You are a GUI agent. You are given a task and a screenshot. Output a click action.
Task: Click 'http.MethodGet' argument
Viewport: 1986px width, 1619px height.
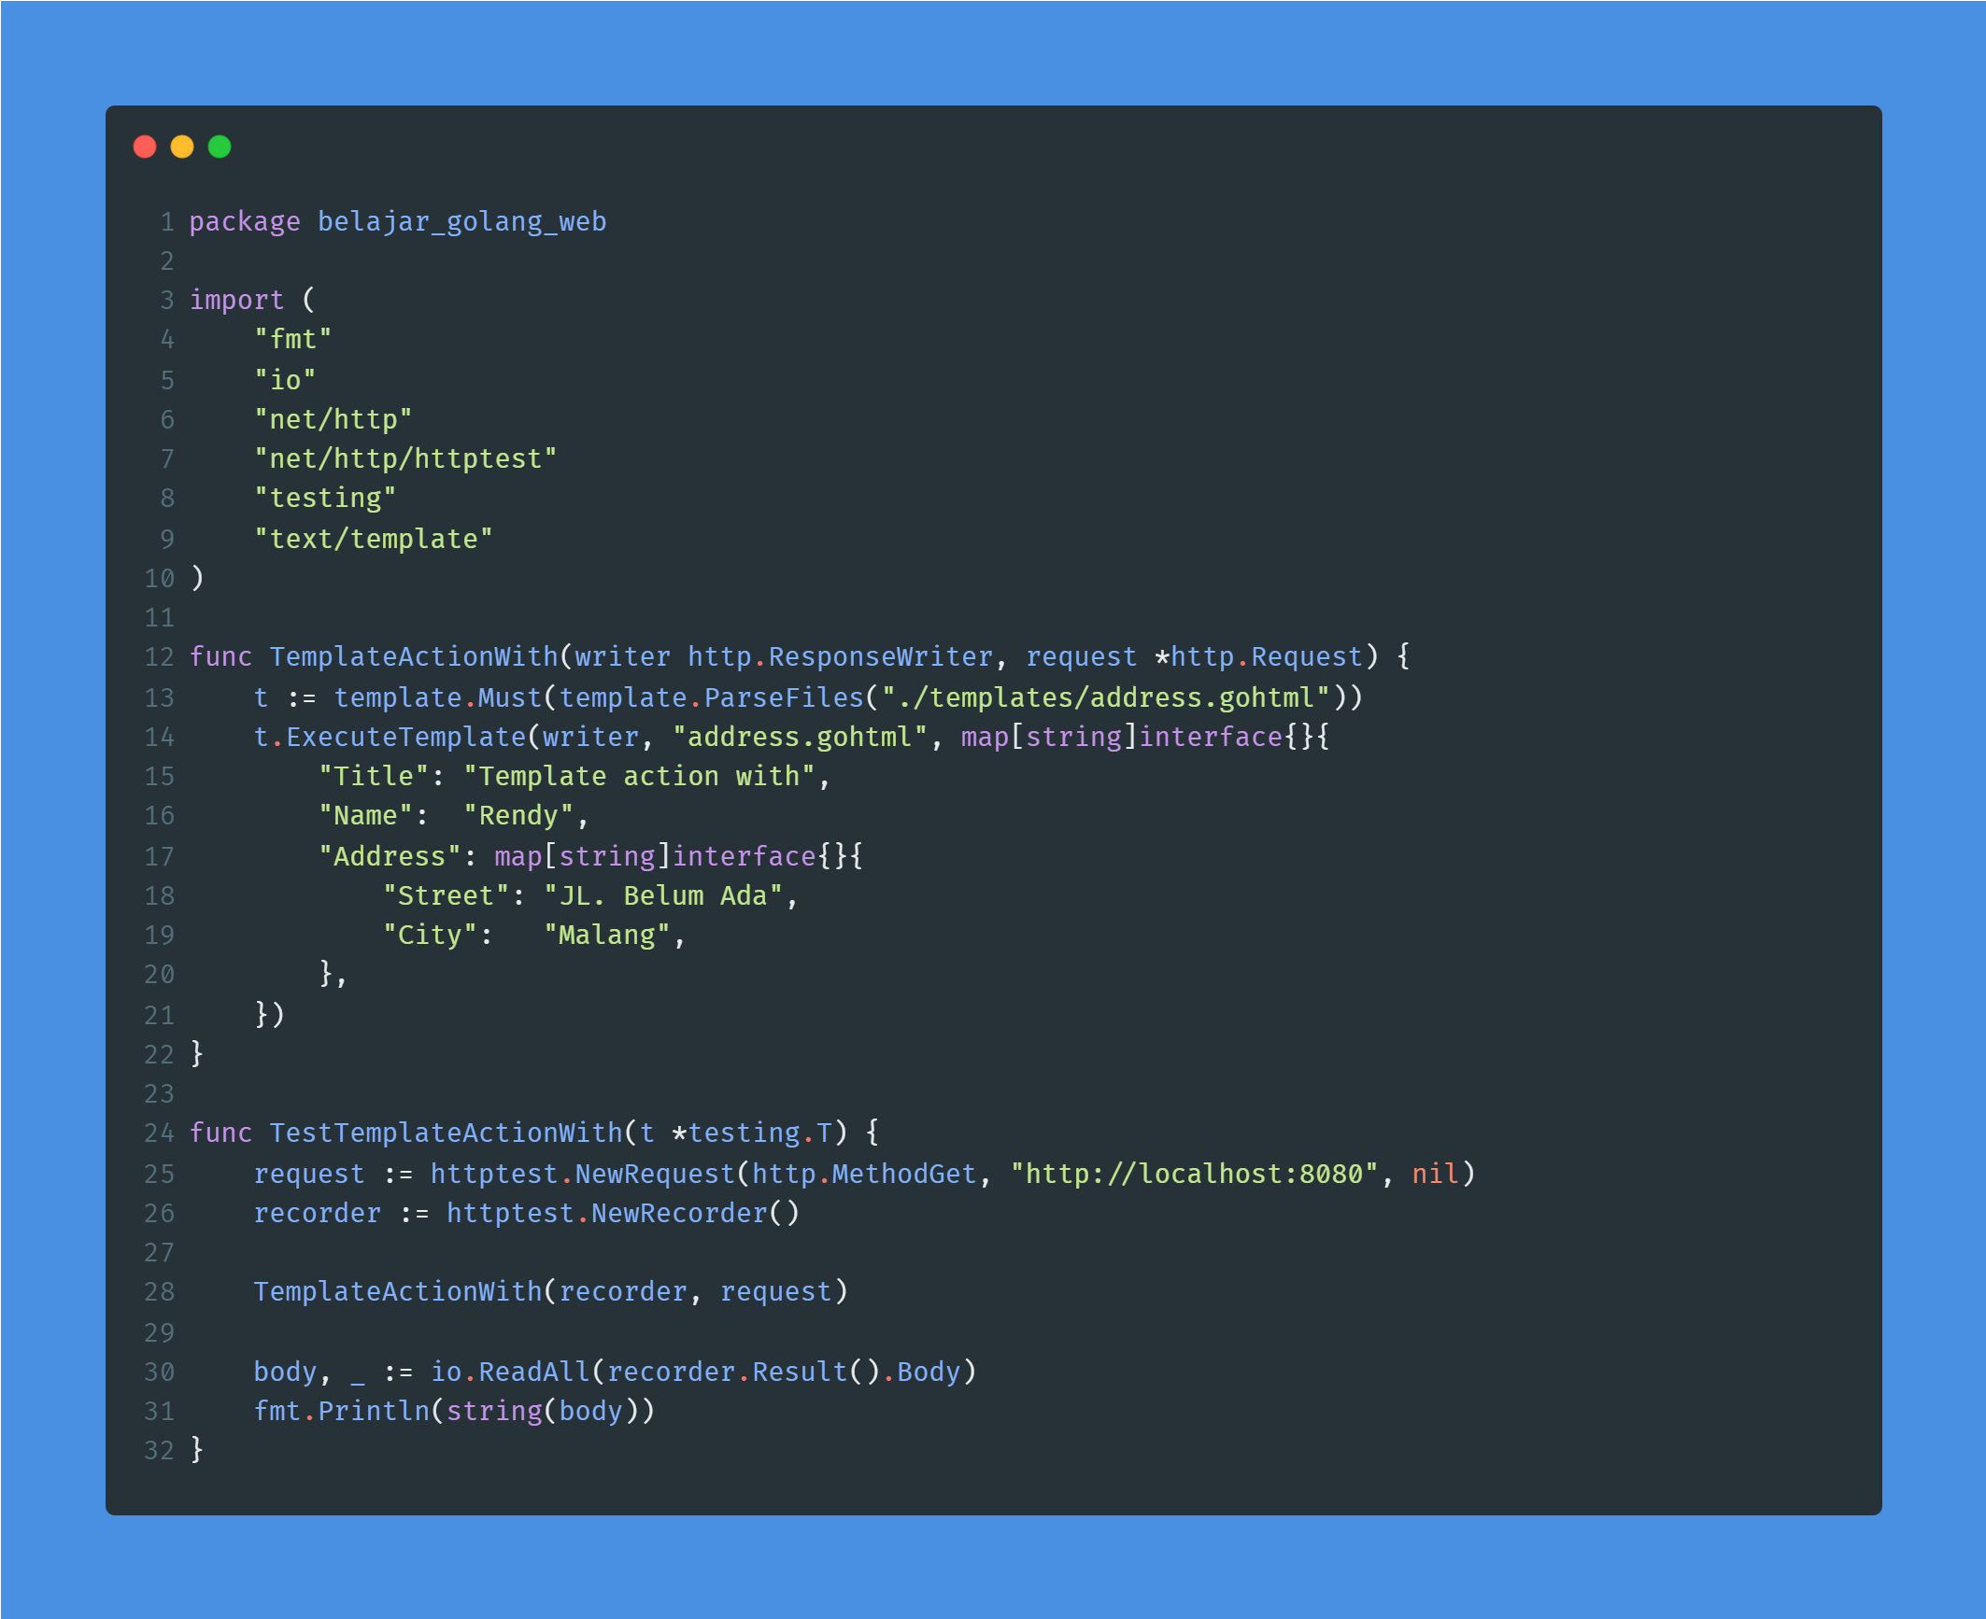864,1174
